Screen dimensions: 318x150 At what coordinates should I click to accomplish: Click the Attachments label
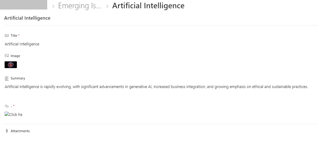coord(20,131)
